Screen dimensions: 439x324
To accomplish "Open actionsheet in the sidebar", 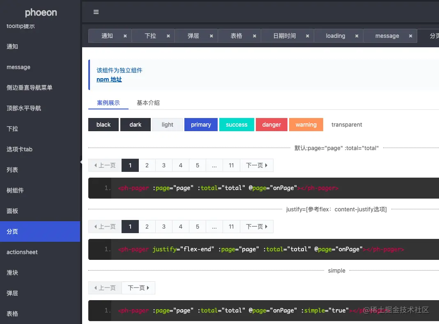I will (x=40, y=252).
